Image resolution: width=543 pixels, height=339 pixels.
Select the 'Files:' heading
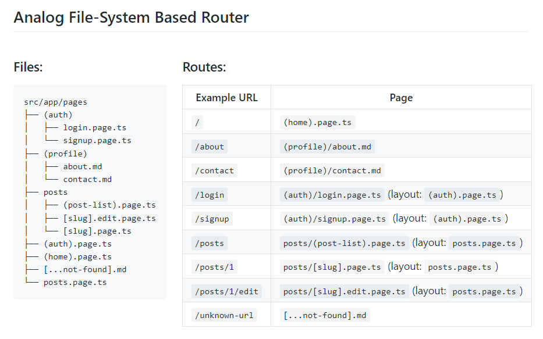click(28, 67)
